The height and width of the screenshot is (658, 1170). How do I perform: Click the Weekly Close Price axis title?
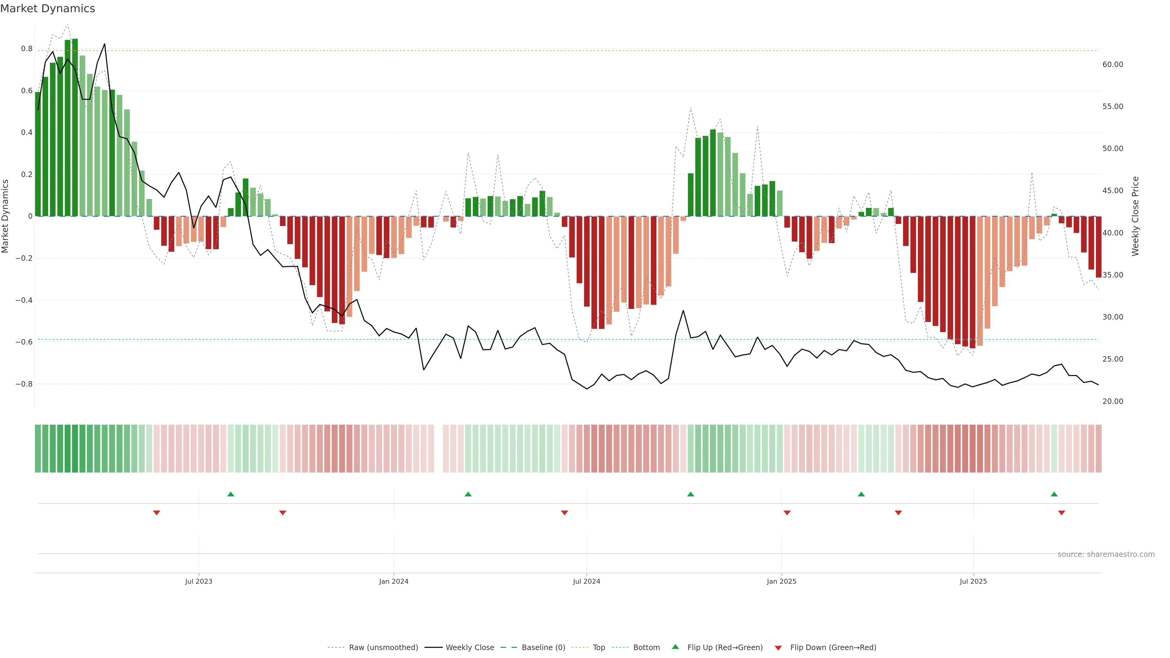click(1135, 216)
